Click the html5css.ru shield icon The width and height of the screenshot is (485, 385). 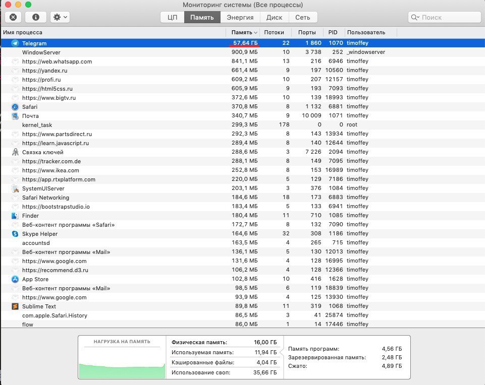[15, 89]
